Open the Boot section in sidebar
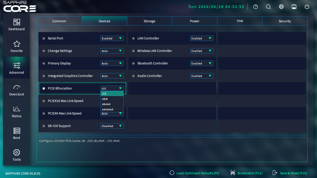Screen dimensions: 317x178 tap(17, 133)
